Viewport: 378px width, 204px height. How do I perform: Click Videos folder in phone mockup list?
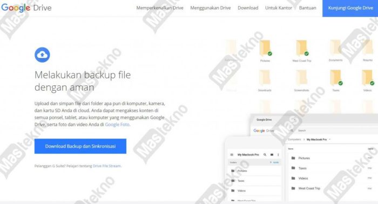(x=254, y=191)
